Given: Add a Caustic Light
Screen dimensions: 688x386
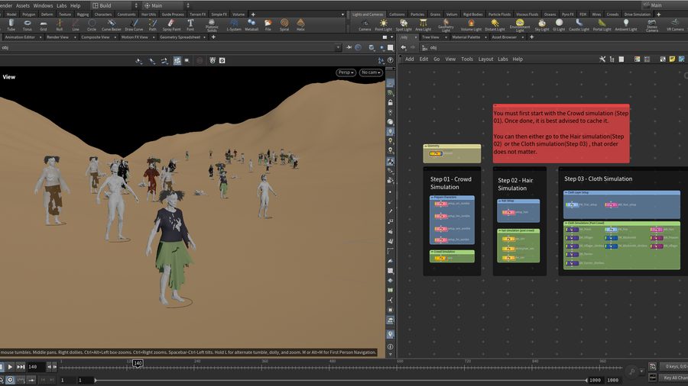Looking at the screenshot, I should coord(579,24).
